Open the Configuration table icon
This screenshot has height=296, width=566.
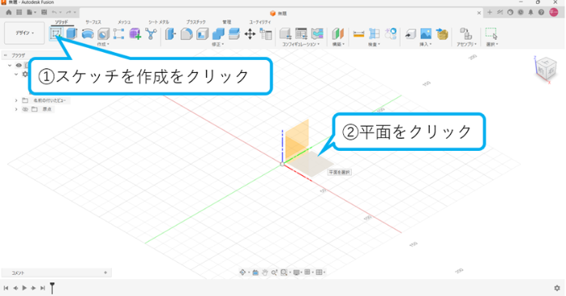(x=301, y=33)
